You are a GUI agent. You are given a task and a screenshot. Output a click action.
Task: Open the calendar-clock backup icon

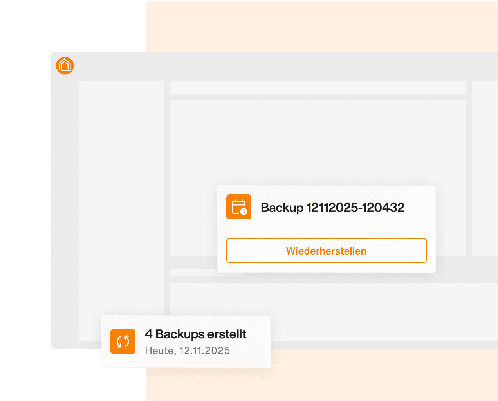pos(239,207)
